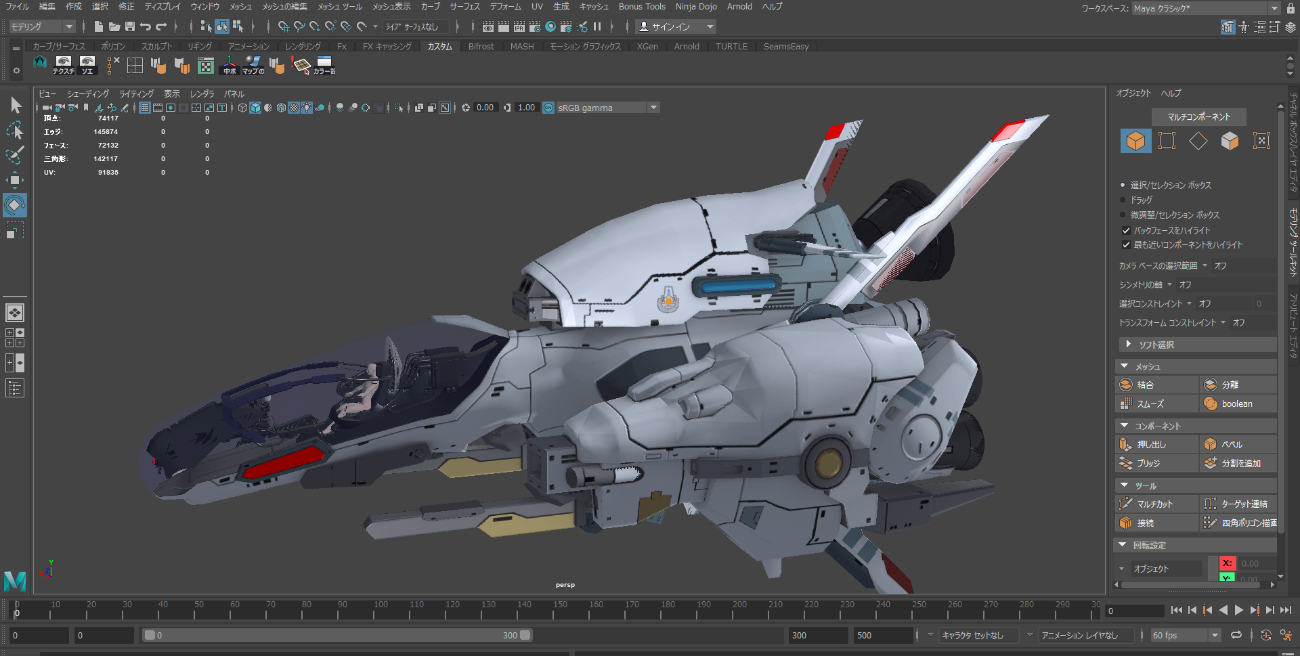The height and width of the screenshot is (656, 1300).
Task: Select the Drag (ドラッグ) radio option
Action: [x=1123, y=200]
